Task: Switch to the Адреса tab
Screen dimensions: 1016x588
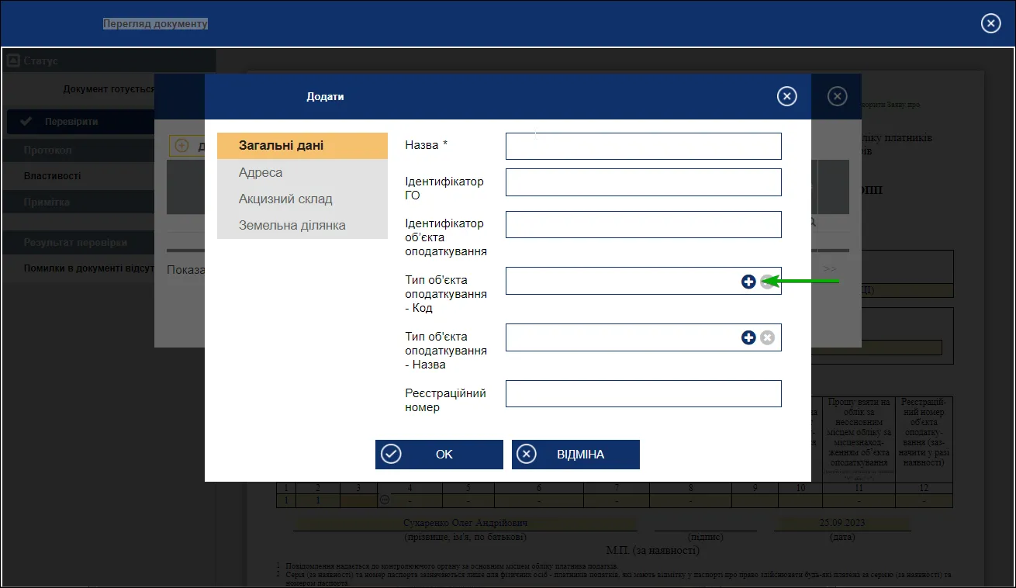Action: point(302,172)
